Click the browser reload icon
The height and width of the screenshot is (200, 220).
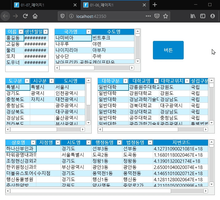click(x=26, y=16)
